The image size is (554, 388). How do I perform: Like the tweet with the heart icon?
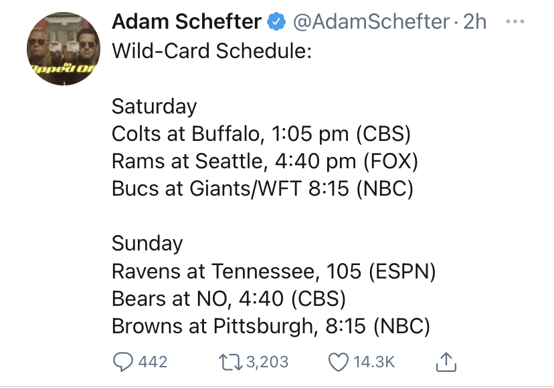pos(339,361)
